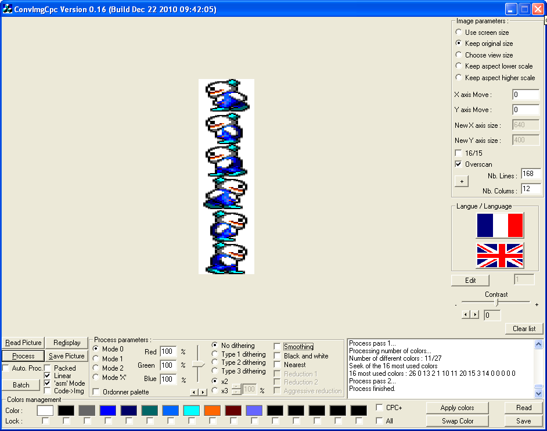This screenshot has height=431, width=547.
Task: Select the English flag language
Action: 500,256
